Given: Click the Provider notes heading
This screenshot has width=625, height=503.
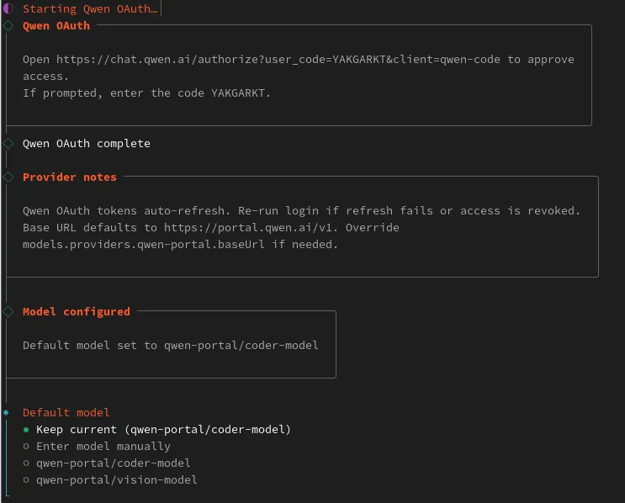Looking at the screenshot, I should tap(70, 177).
